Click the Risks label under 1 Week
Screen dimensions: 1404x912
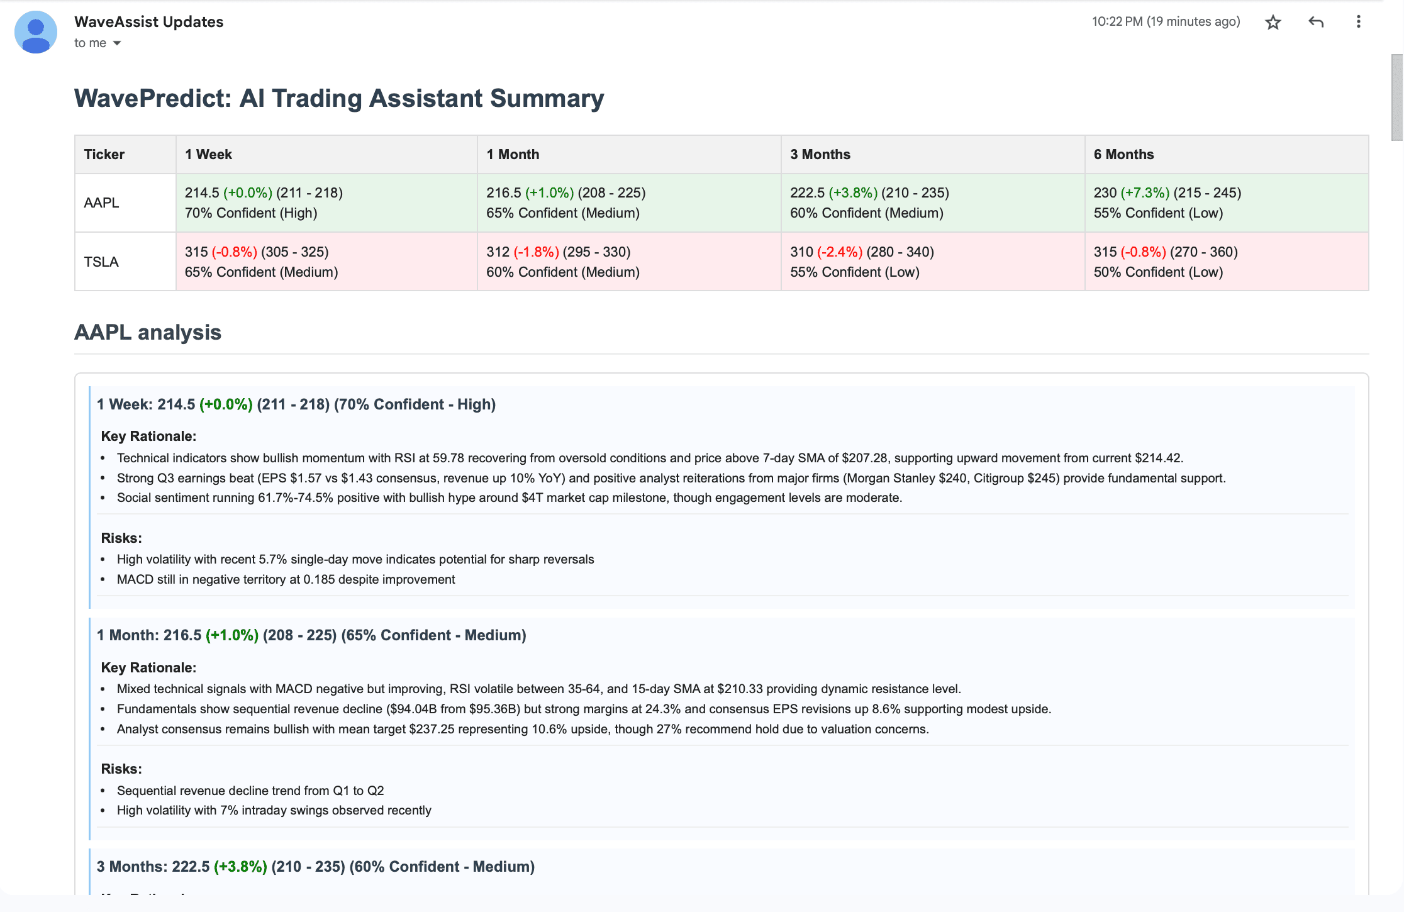coord(121,538)
